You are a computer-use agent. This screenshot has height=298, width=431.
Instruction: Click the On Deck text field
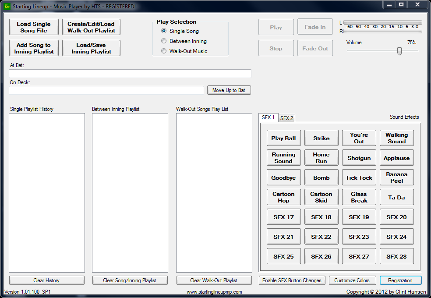[x=106, y=90]
